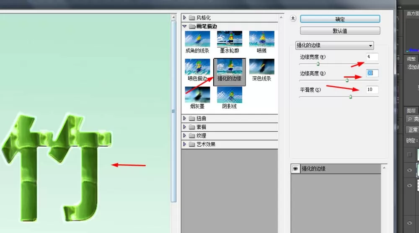Open the 强化的边缘 filter dropdown
The width and height of the screenshot is (419, 233).
click(x=334, y=45)
